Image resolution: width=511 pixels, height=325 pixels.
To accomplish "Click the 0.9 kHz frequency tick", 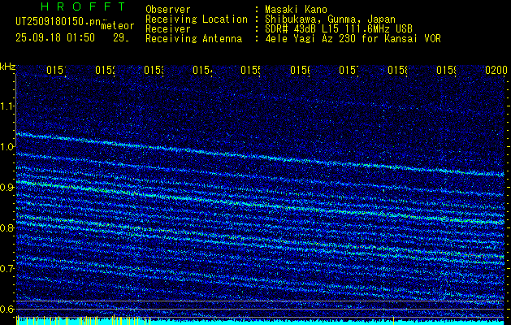I will pos(7,188).
